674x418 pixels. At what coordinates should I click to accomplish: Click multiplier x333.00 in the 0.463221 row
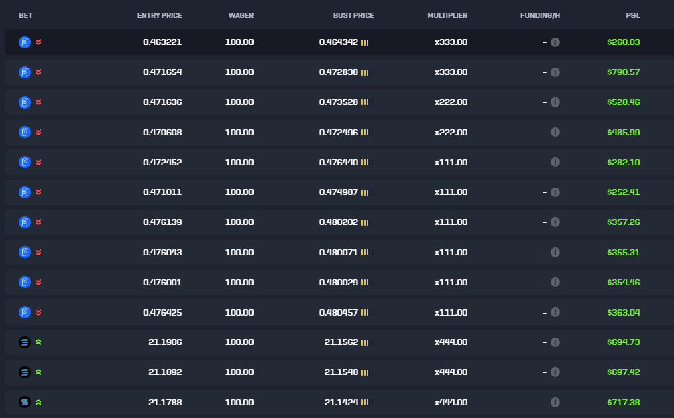(451, 42)
